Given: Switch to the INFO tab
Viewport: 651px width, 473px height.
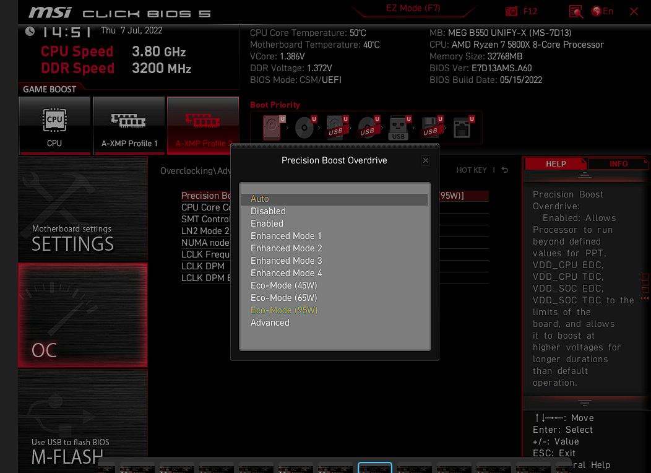Looking at the screenshot, I should (618, 163).
